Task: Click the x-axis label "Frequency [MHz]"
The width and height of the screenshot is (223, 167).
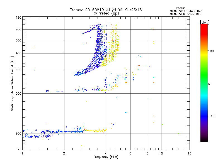Action: [x=106, y=157]
